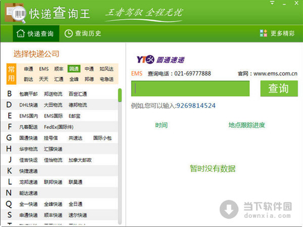The image size is (303, 227).
Task: Click the courier list scrollbar thumb
Action: coord(120,95)
